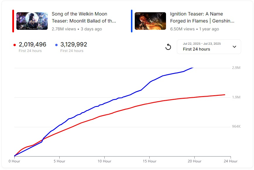
Task: Toggle blue series dot beside 3,129,992
Action: coord(56,45)
